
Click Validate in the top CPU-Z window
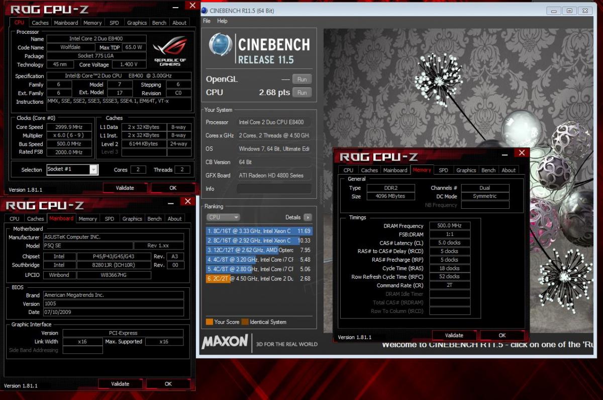(125, 188)
